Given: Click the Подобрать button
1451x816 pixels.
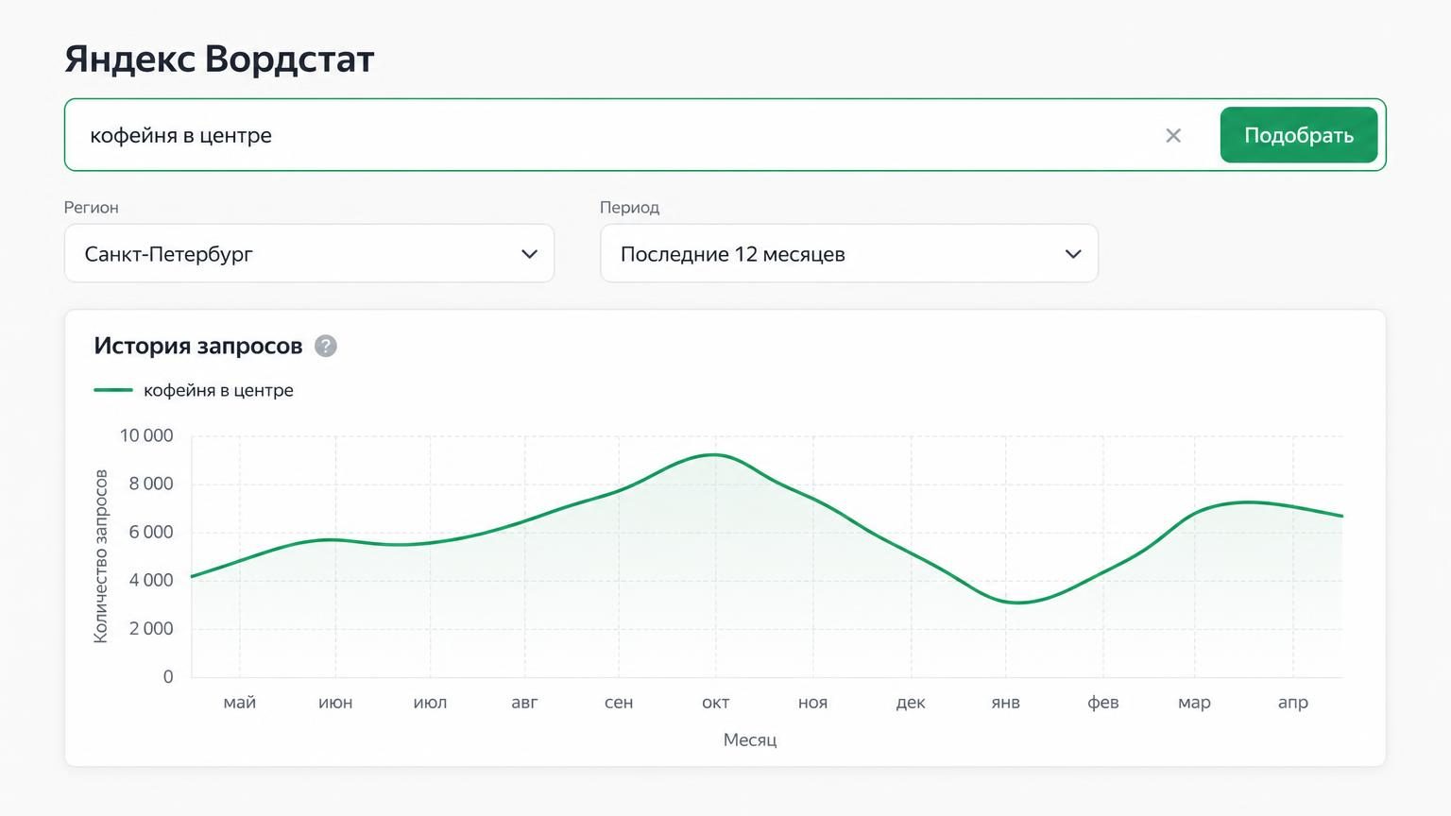Looking at the screenshot, I should [x=1298, y=135].
